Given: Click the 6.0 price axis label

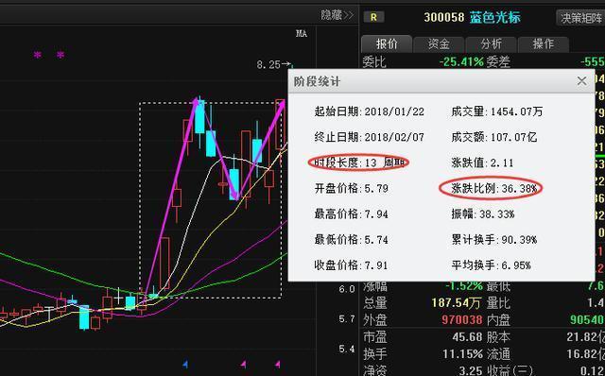Looking at the screenshot, I should click(347, 289).
